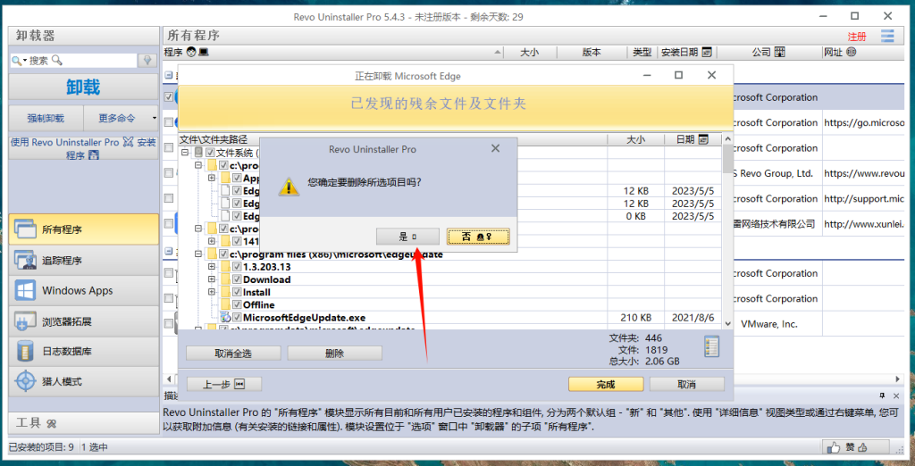This screenshot has width=915, height=466.
Task: Click the calendar icon in 安装日期 header
Action: [x=707, y=53]
